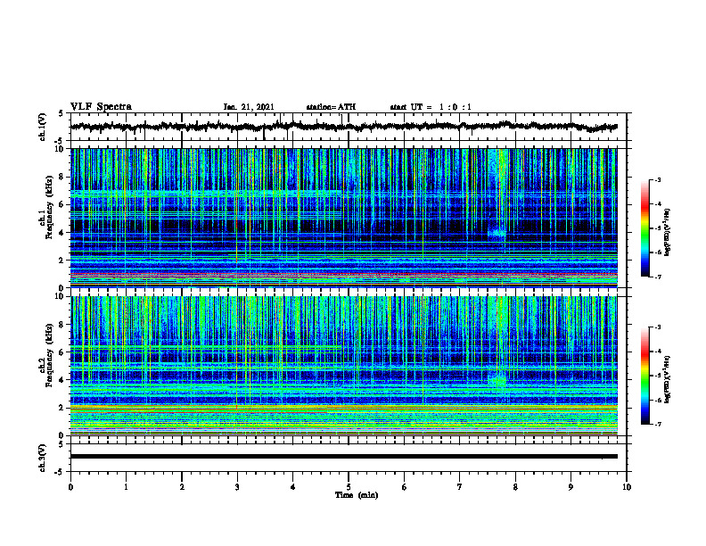The width and height of the screenshot is (706, 546).
Task: Click the "-3" label on ch.1 color bar
Action: coord(657,179)
